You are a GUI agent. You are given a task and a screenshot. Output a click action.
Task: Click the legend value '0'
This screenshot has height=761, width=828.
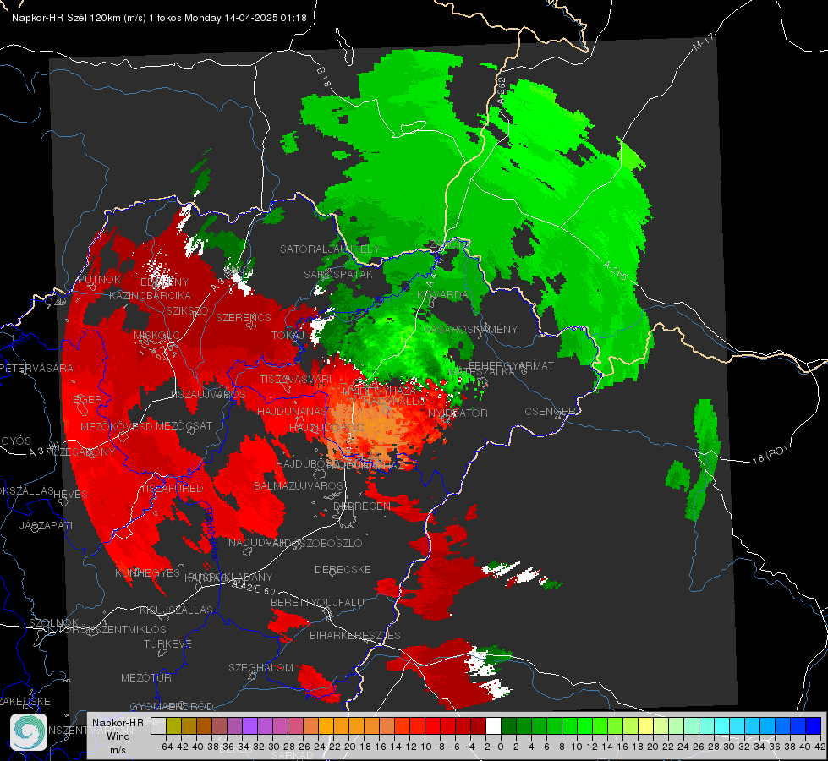click(501, 747)
